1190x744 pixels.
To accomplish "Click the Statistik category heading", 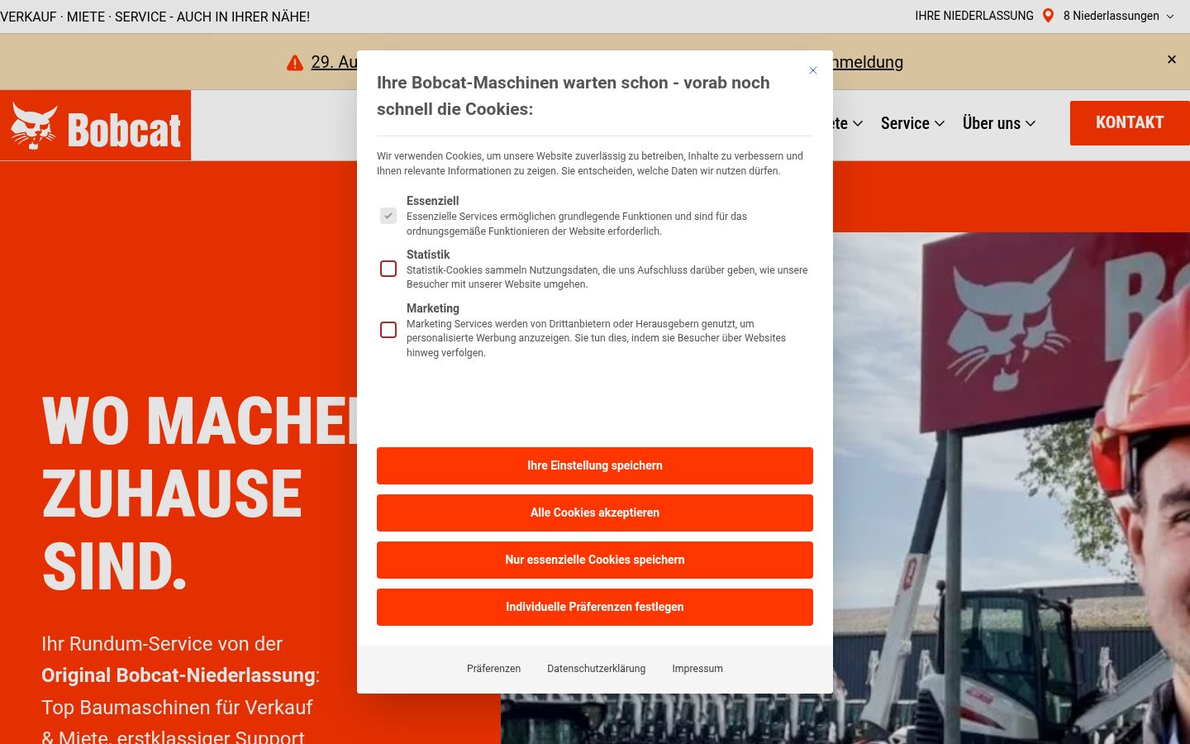I will click(428, 255).
